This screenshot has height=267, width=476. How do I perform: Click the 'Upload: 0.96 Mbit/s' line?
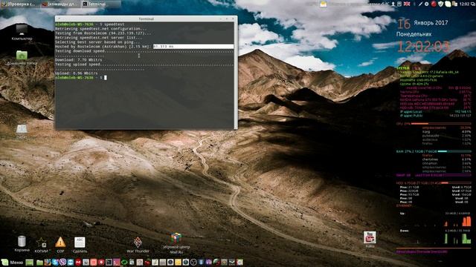coord(76,73)
